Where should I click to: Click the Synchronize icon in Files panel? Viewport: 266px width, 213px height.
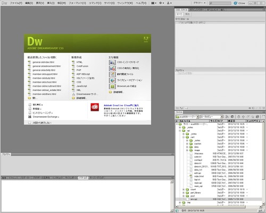pyautogui.click(x=257, y=117)
